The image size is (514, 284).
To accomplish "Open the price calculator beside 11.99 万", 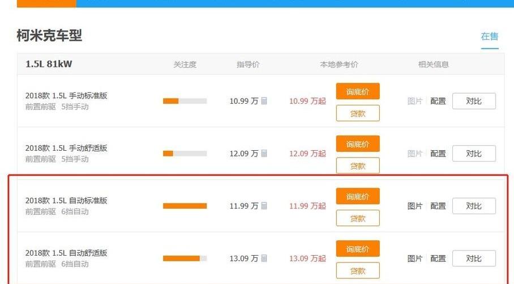I will (x=264, y=206).
